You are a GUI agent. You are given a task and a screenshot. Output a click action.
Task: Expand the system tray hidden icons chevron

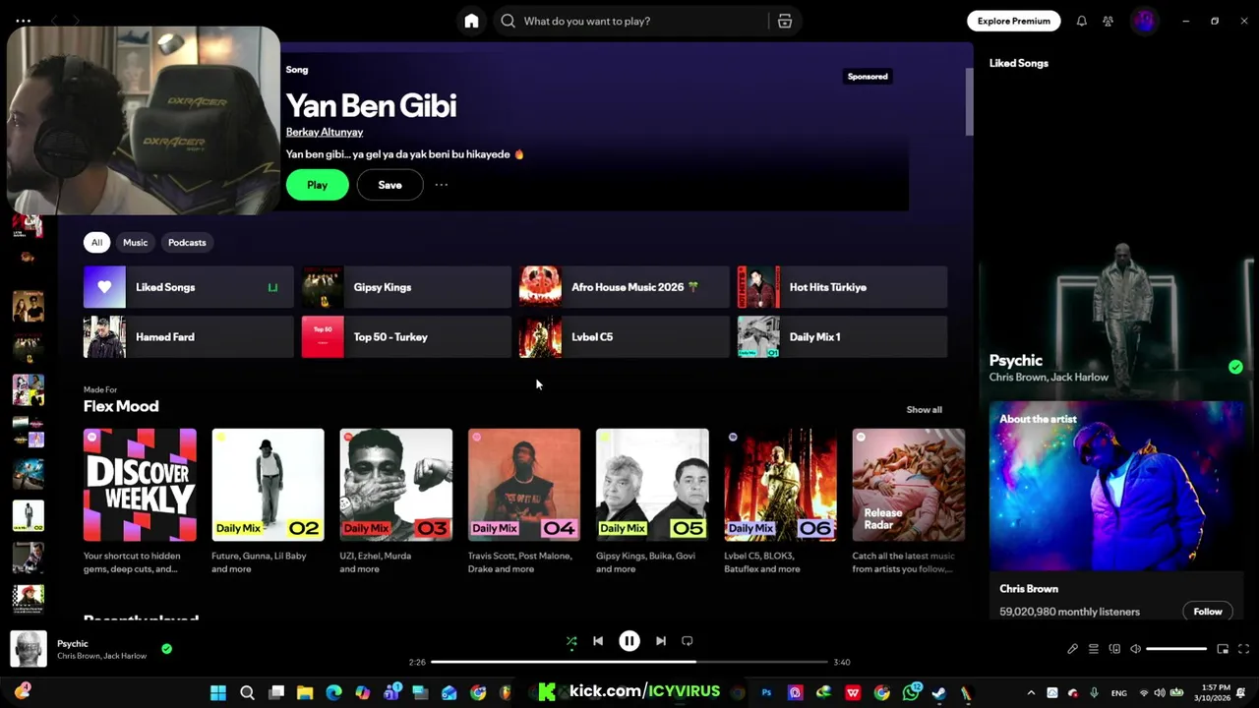coord(1031,693)
